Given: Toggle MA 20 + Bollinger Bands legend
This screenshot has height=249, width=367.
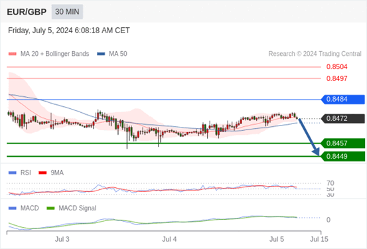Looking at the screenshot, I should tap(48, 54).
